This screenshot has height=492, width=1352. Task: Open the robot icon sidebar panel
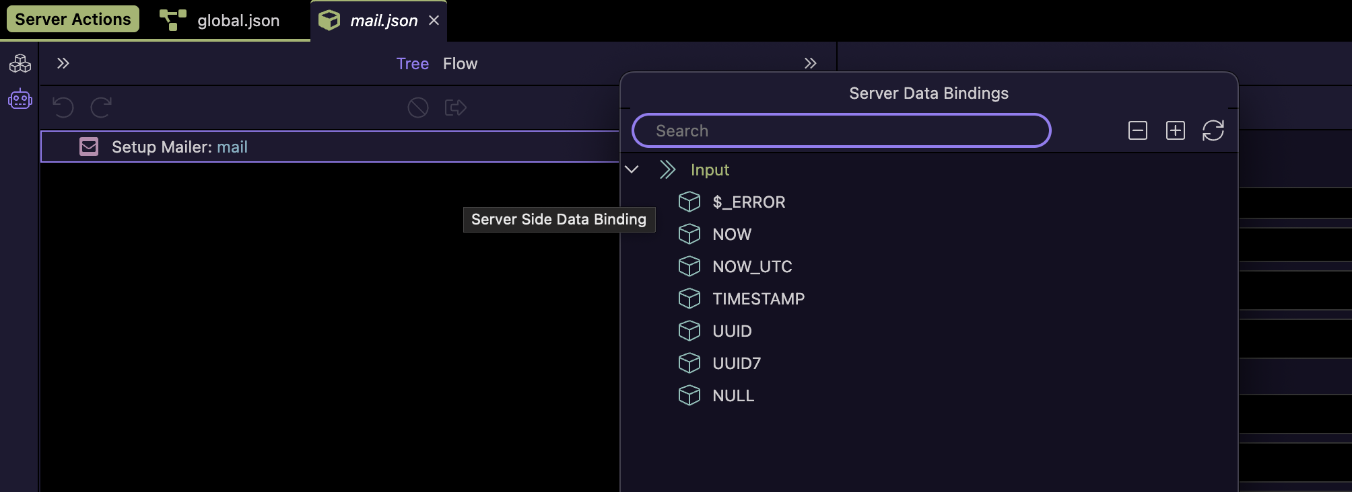tap(20, 99)
